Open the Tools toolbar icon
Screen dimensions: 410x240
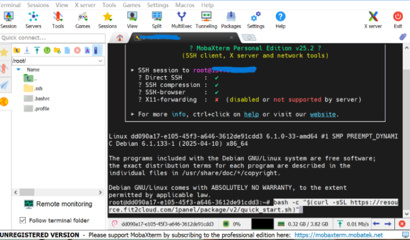(x=58, y=20)
